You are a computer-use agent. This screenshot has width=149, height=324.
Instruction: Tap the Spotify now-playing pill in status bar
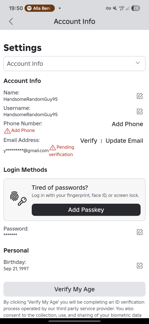(x=39, y=8)
